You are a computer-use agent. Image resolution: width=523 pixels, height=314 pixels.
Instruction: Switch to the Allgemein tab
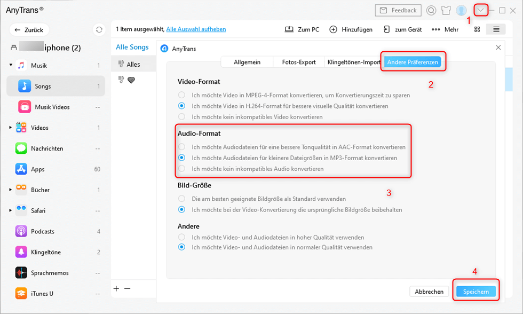[x=247, y=62]
